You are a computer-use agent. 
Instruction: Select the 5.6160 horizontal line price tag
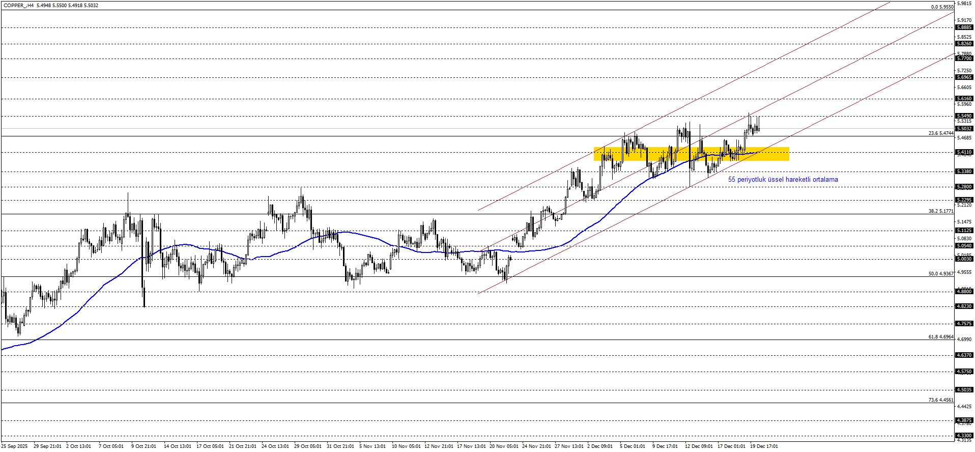(x=964, y=99)
